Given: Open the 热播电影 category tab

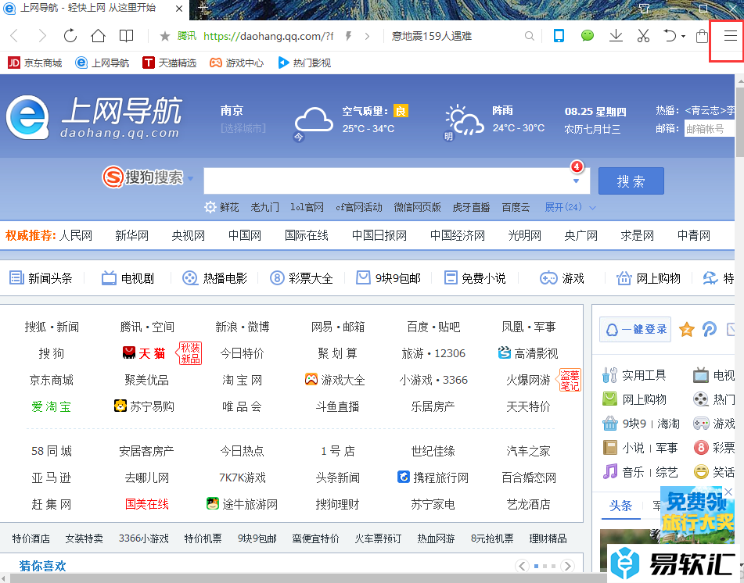Looking at the screenshot, I should pyautogui.click(x=215, y=278).
